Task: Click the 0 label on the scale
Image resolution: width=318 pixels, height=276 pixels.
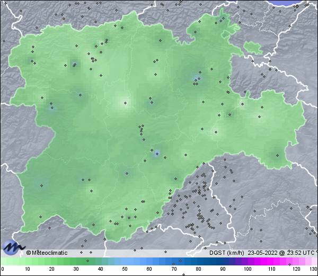Action: [3, 269]
